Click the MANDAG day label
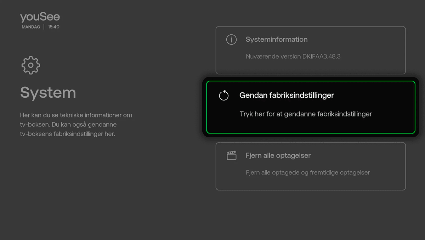425x240 pixels. (x=31, y=27)
